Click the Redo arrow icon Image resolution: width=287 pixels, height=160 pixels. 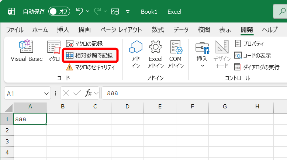click(97, 11)
